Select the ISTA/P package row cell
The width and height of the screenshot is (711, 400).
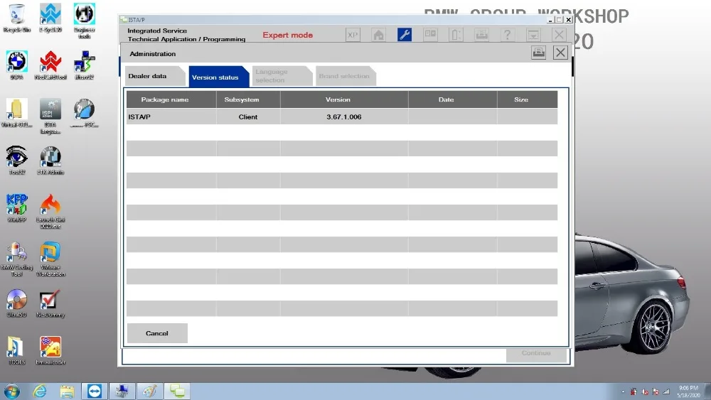click(x=171, y=117)
